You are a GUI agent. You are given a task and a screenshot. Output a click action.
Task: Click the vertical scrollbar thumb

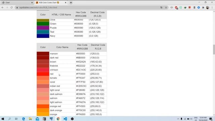[x=214, y=49]
